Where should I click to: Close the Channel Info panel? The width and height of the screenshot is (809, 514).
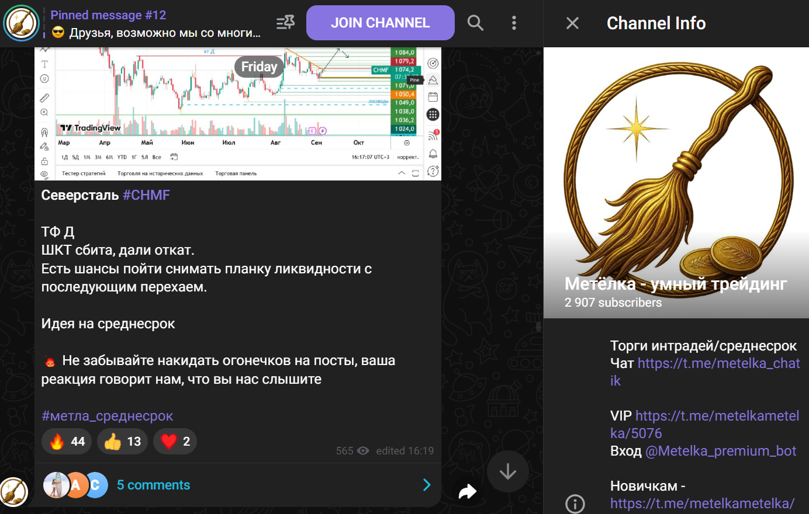[x=572, y=23]
